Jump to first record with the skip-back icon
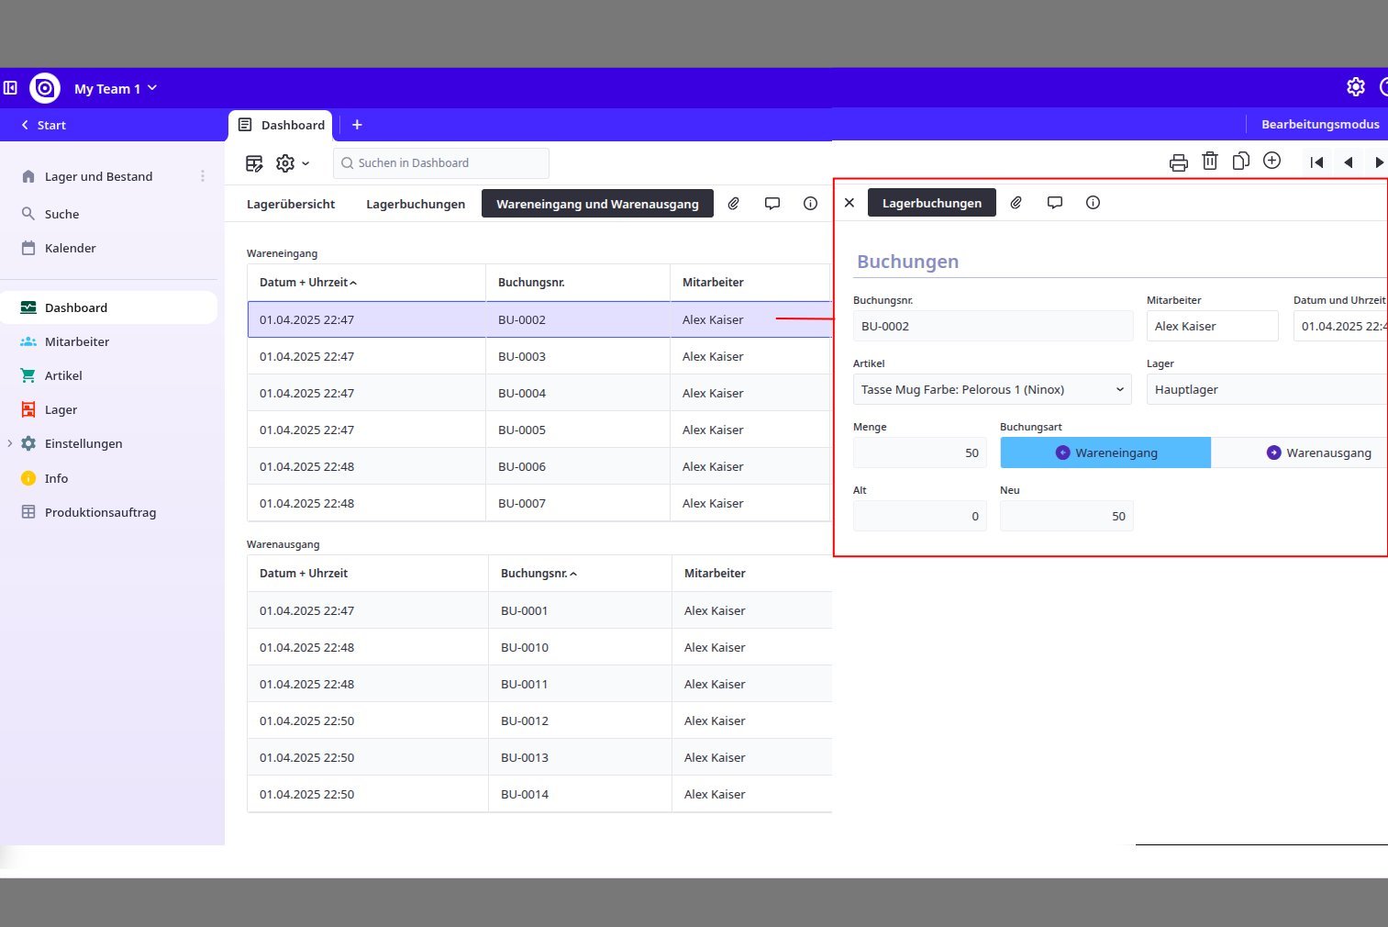 [x=1316, y=162]
